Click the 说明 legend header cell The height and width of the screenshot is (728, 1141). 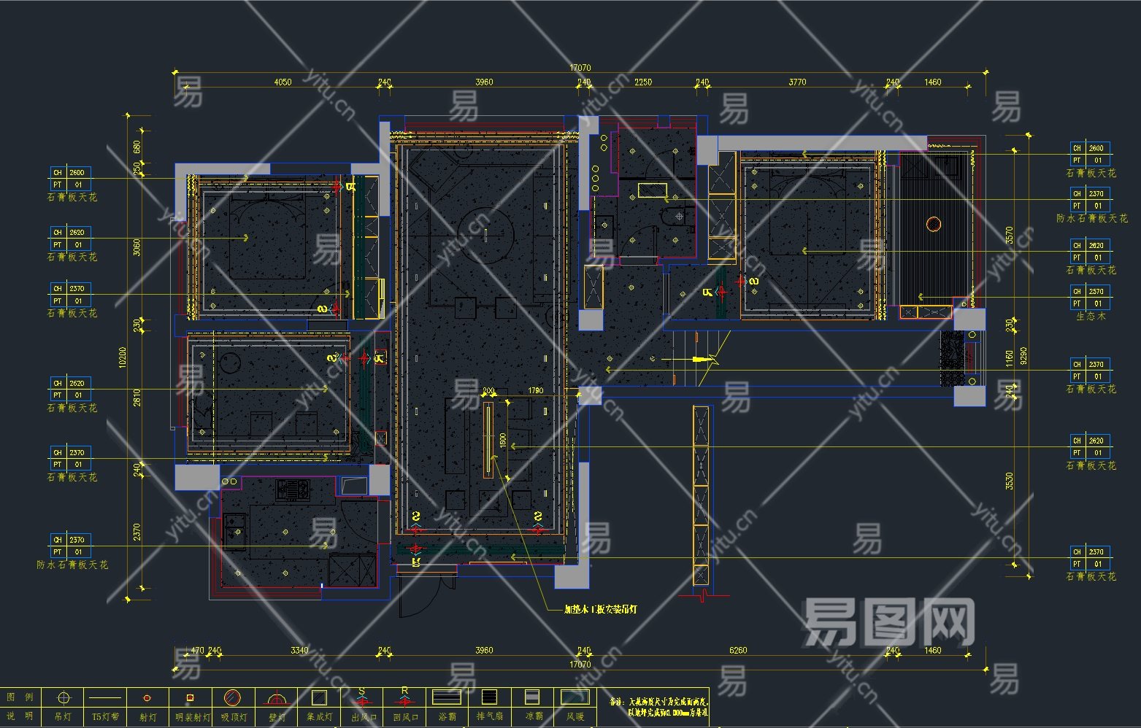(20, 716)
